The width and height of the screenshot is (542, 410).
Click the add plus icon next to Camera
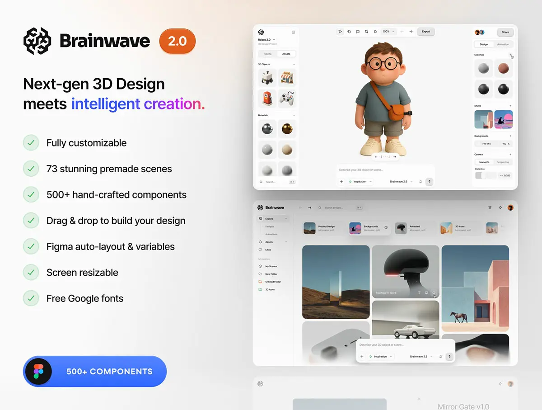click(510, 155)
